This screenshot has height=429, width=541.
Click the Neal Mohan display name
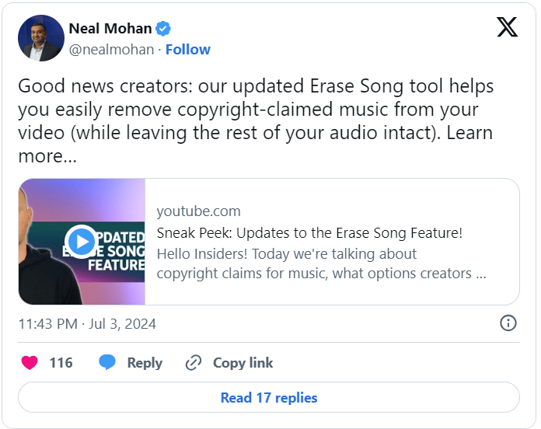pyautogui.click(x=110, y=29)
